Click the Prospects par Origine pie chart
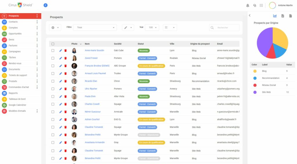Image resolution: width=297 pixels, height=164 pixels. pyautogui.click(x=272, y=43)
